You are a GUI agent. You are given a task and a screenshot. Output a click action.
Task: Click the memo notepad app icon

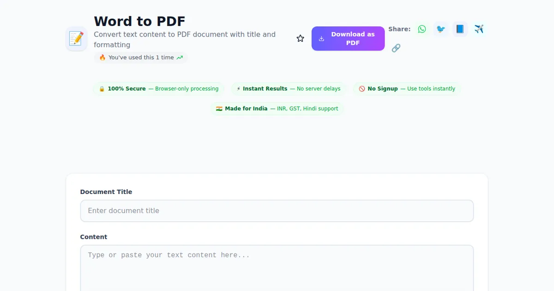pyautogui.click(x=76, y=39)
